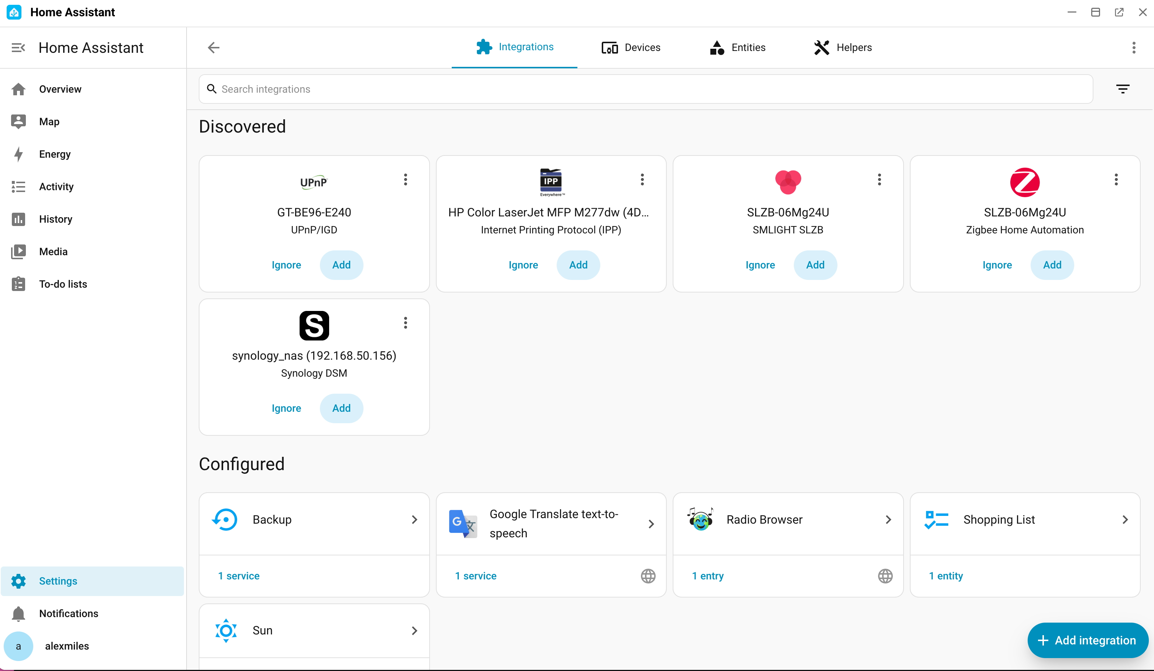Screen dimensions: 1154x671
Task: Switch to the Devices tab
Action: 631,48
